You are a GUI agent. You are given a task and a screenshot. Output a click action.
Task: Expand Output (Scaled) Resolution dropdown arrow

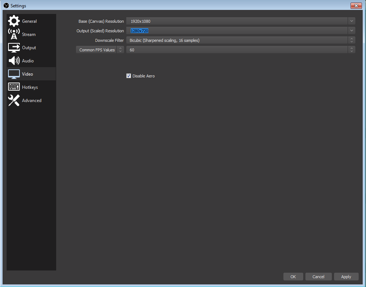[x=352, y=30]
